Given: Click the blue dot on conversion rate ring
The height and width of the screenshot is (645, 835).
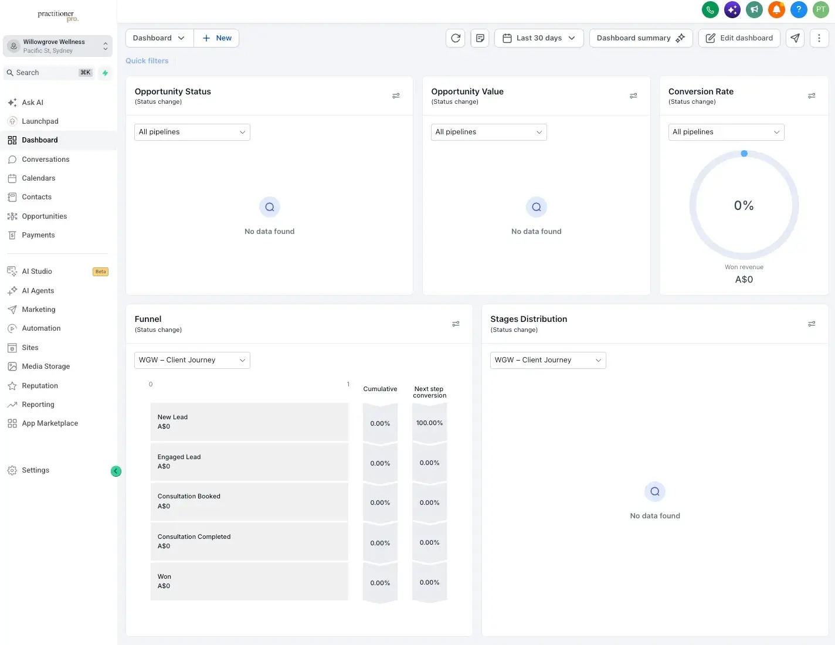Looking at the screenshot, I should [744, 154].
